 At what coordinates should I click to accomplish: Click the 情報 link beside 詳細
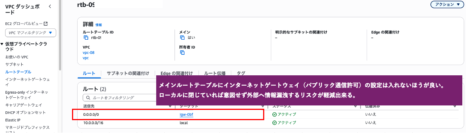[98, 25]
